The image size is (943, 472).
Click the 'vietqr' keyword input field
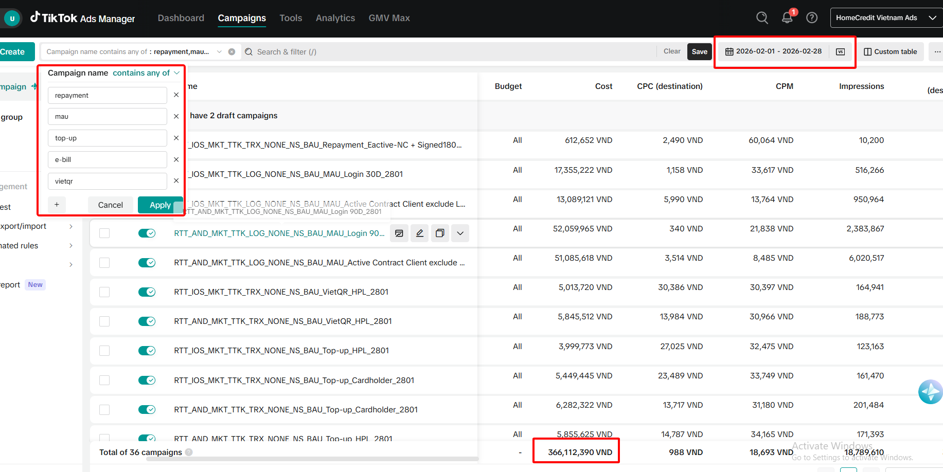click(107, 181)
